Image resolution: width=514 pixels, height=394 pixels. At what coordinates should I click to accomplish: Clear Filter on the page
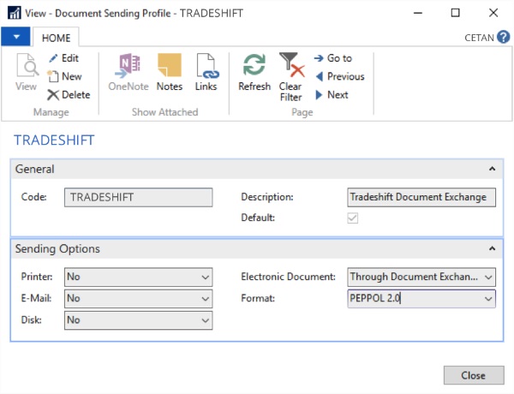coord(291,77)
